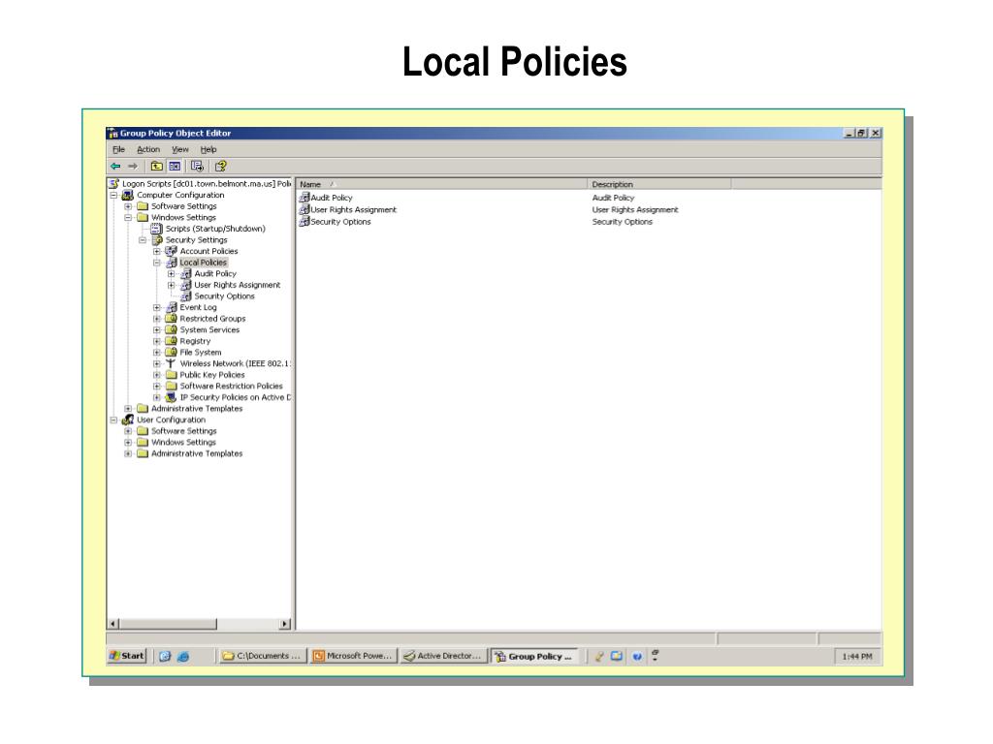Open the File menu
The height and width of the screenshot is (744, 993).
[x=118, y=149]
